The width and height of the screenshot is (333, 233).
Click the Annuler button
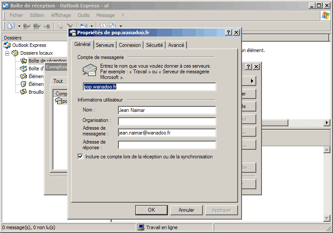(186, 210)
